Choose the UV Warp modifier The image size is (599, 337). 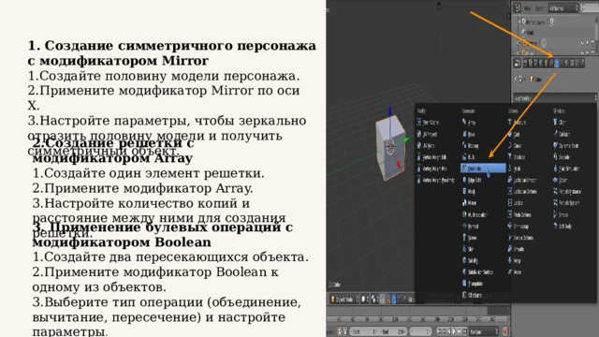click(426, 146)
